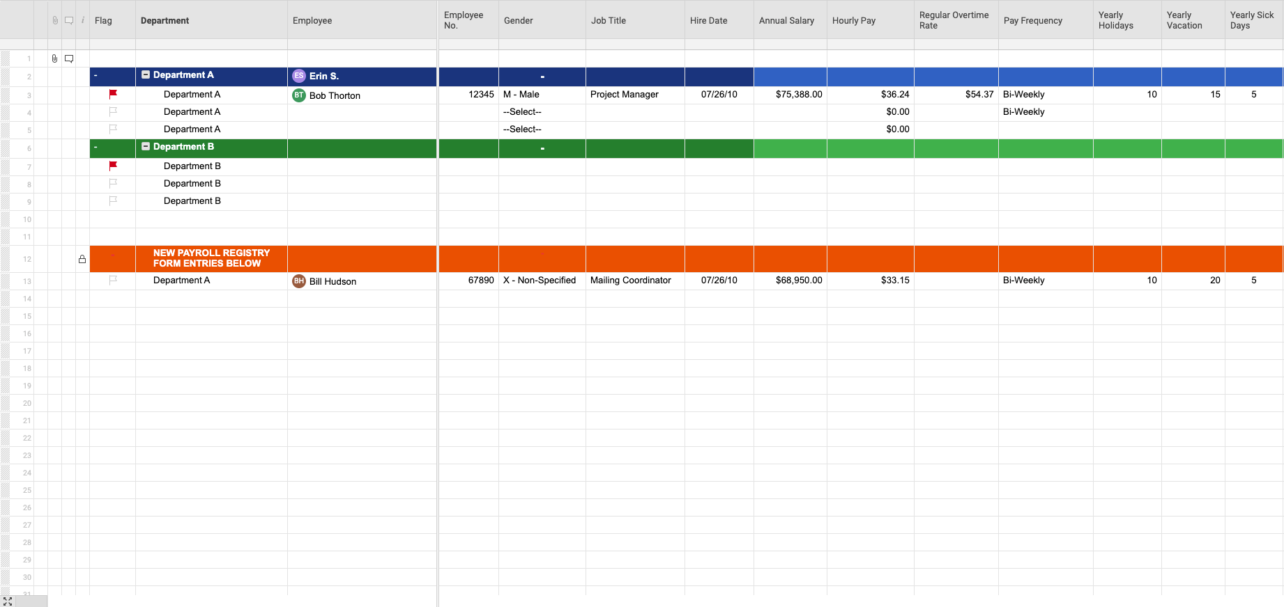The width and height of the screenshot is (1284, 607).
Task: Select Bob Thorton's 07/26/10 hire date cell
Action: click(719, 95)
